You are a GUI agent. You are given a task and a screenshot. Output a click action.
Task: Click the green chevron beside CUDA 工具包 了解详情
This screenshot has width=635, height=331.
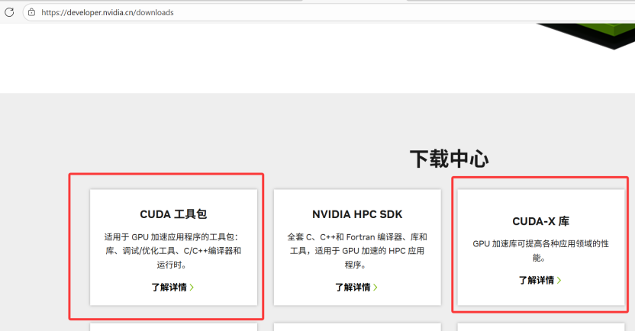[192, 288]
